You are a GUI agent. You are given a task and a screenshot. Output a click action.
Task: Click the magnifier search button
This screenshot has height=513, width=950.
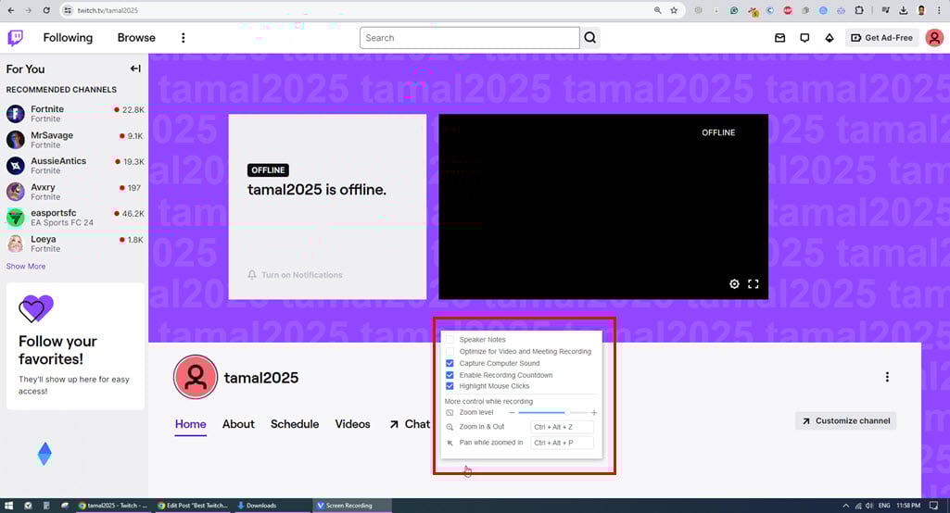[590, 38]
